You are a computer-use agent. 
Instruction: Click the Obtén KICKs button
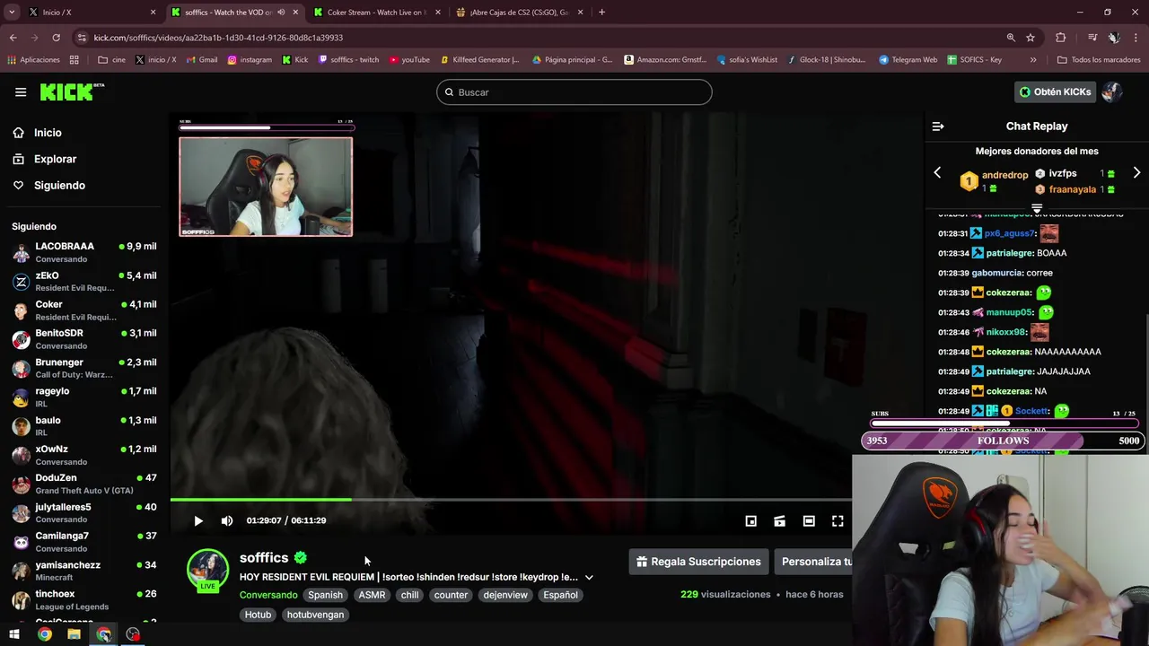(1055, 92)
